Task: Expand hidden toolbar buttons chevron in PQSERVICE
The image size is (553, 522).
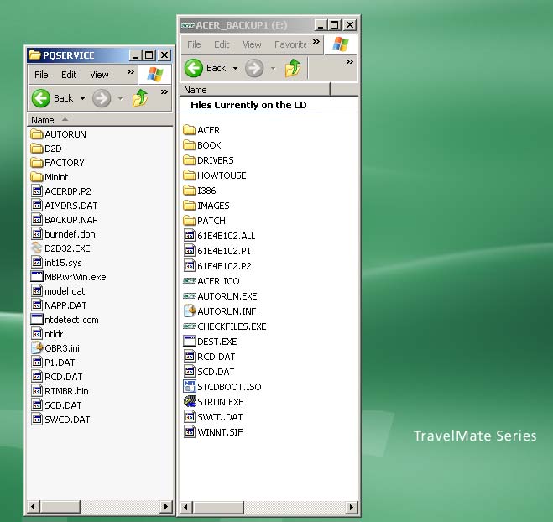Action: coord(164,92)
